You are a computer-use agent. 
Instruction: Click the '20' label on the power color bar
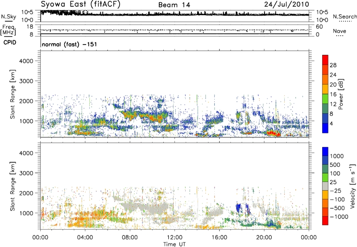pyautogui.click(x=333, y=85)
